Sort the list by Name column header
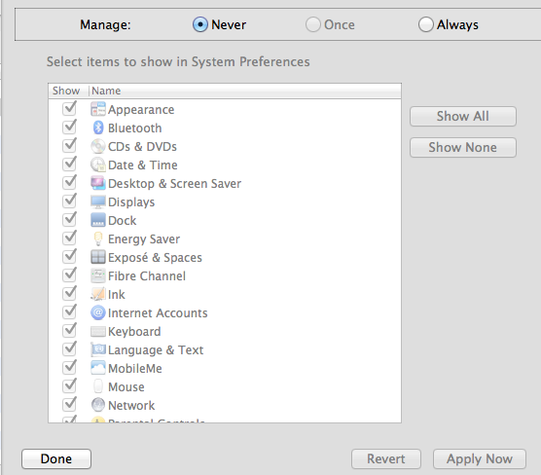The image size is (541, 475). (x=244, y=91)
